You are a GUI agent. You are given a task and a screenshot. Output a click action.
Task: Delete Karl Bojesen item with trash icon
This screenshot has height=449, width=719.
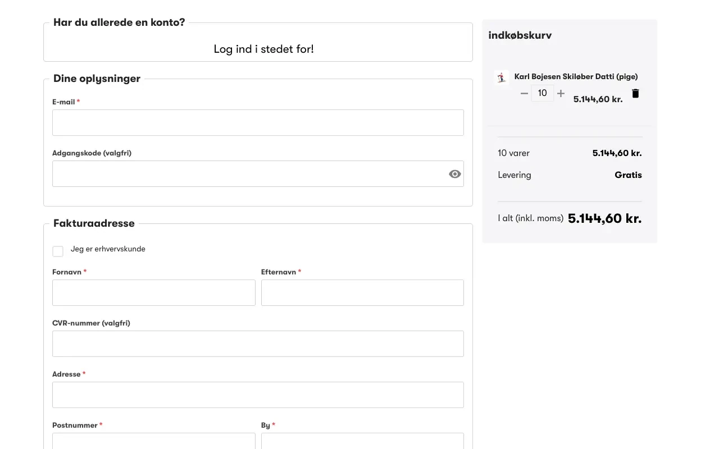635,94
